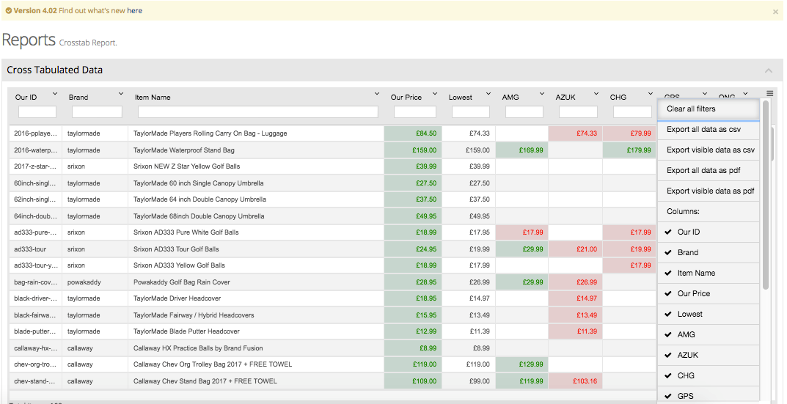This screenshot has width=787, height=404.
Task: Open the Lowest column menu arrow
Action: coord(488,95)
